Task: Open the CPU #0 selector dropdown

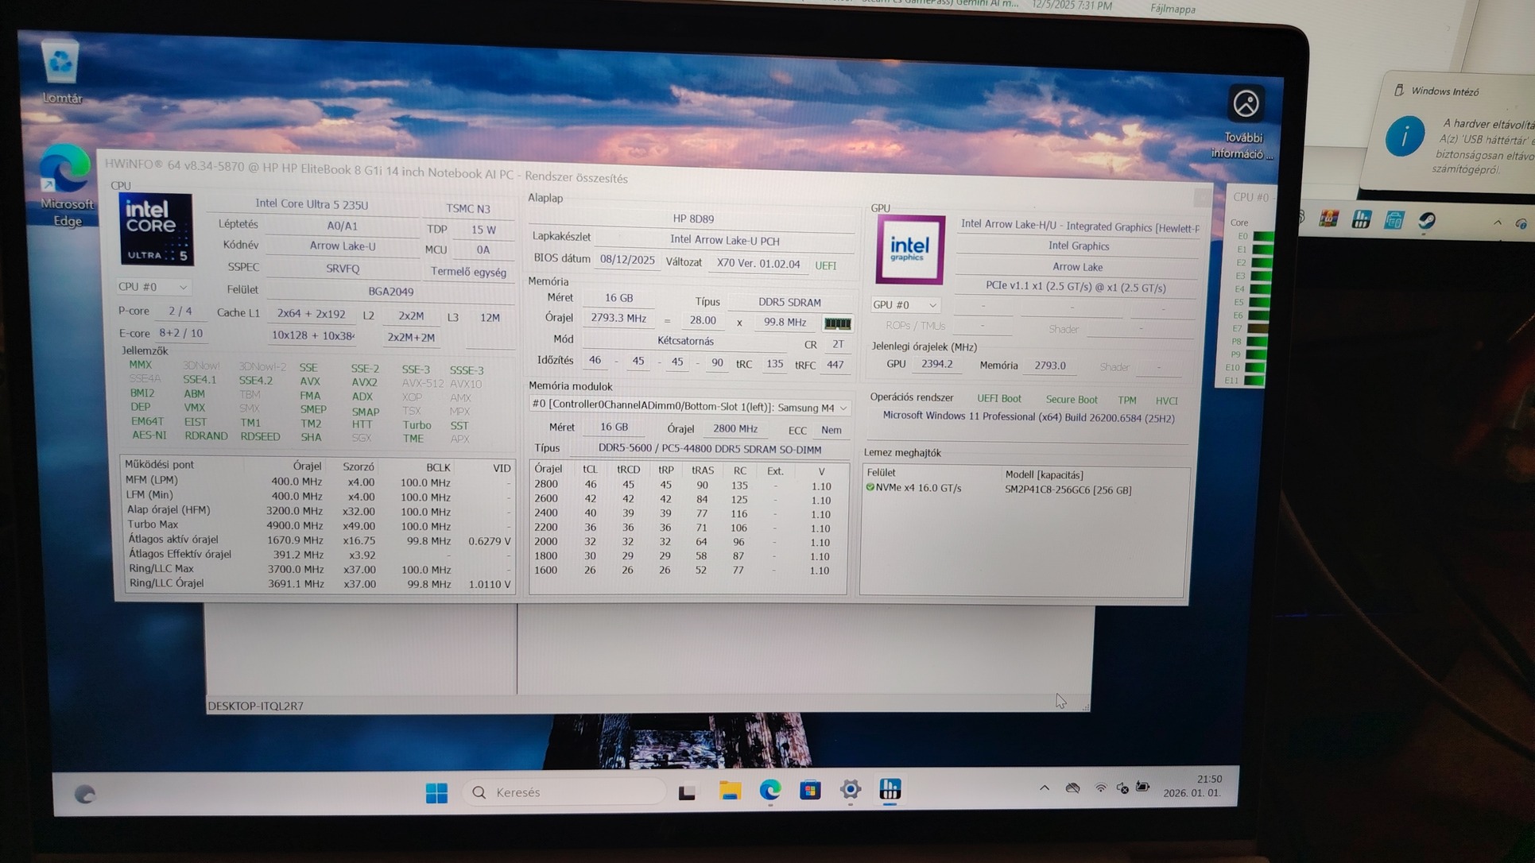Action: [153, 287]
